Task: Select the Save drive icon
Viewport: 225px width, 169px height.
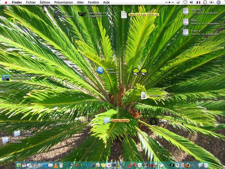Action: pyautogui.click(x=186, y=22)
